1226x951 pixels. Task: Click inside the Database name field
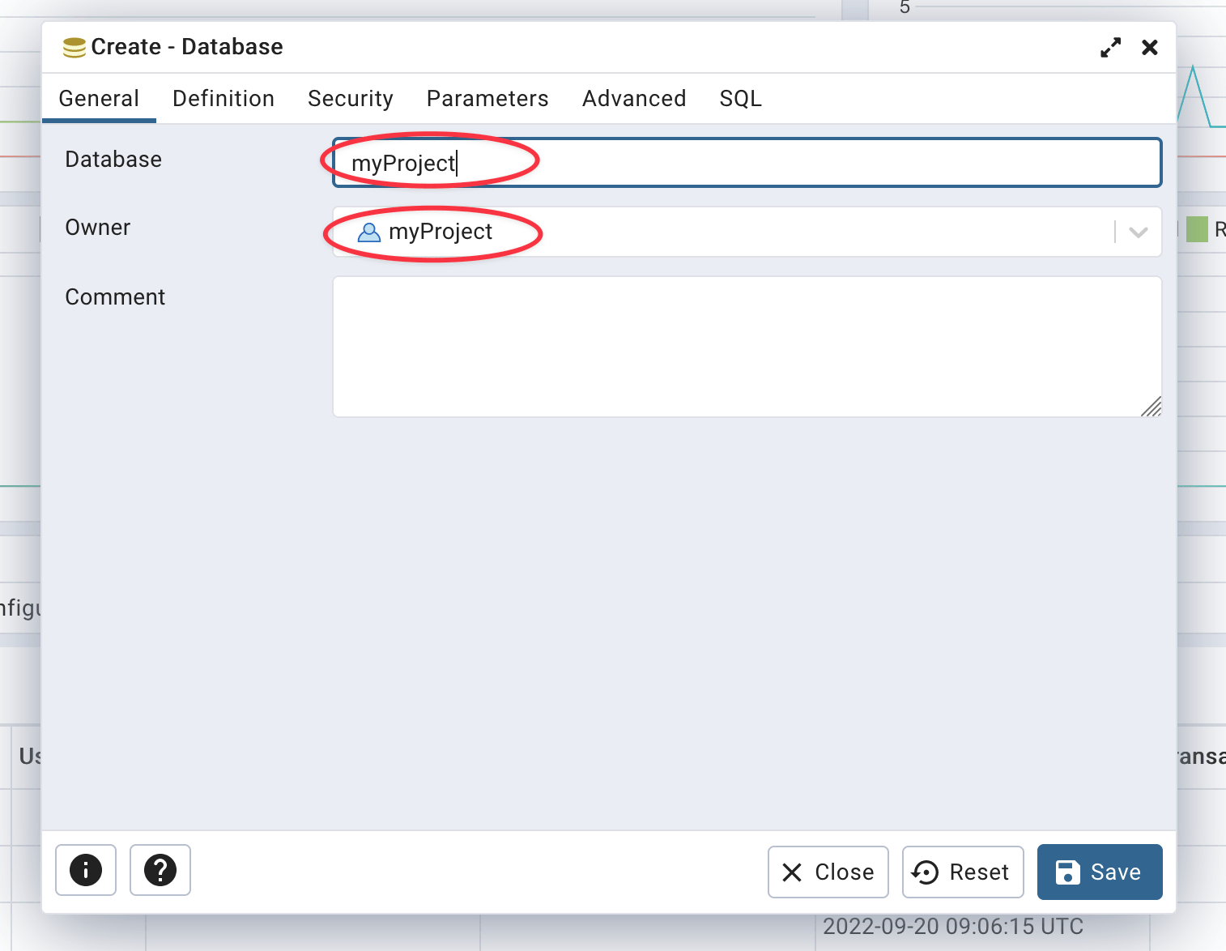point(729,162)
